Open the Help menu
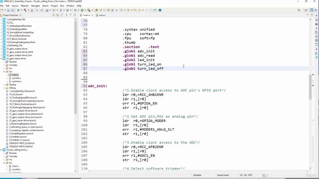The width and height of the screenshot is (319, 179). coord(79,5)
